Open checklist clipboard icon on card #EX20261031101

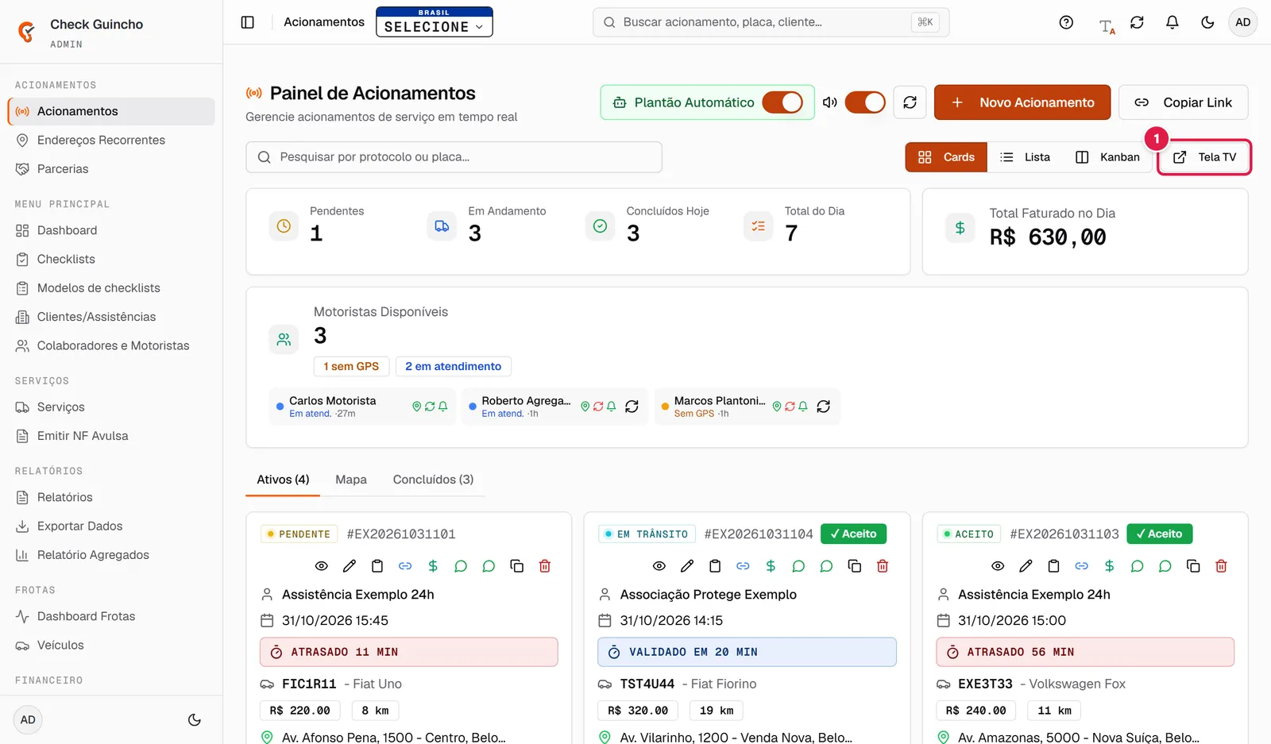tap(377, 566)
